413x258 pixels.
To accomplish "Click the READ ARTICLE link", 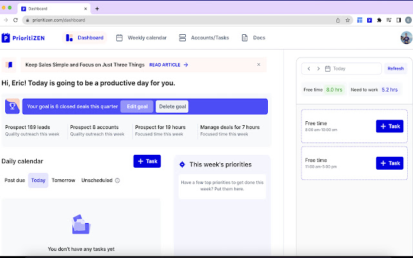I will point(168,64).
